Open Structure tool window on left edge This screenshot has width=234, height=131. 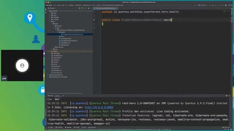pyautogui.click(x=46, y=112)
